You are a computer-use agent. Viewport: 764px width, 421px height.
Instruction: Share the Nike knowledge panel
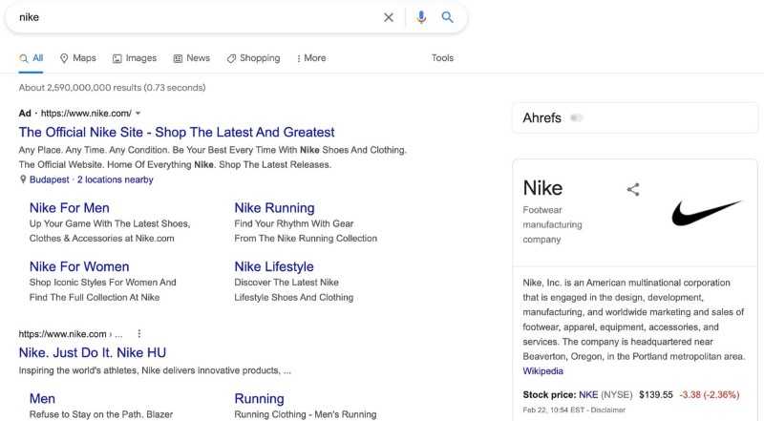[x=633, y=190]
